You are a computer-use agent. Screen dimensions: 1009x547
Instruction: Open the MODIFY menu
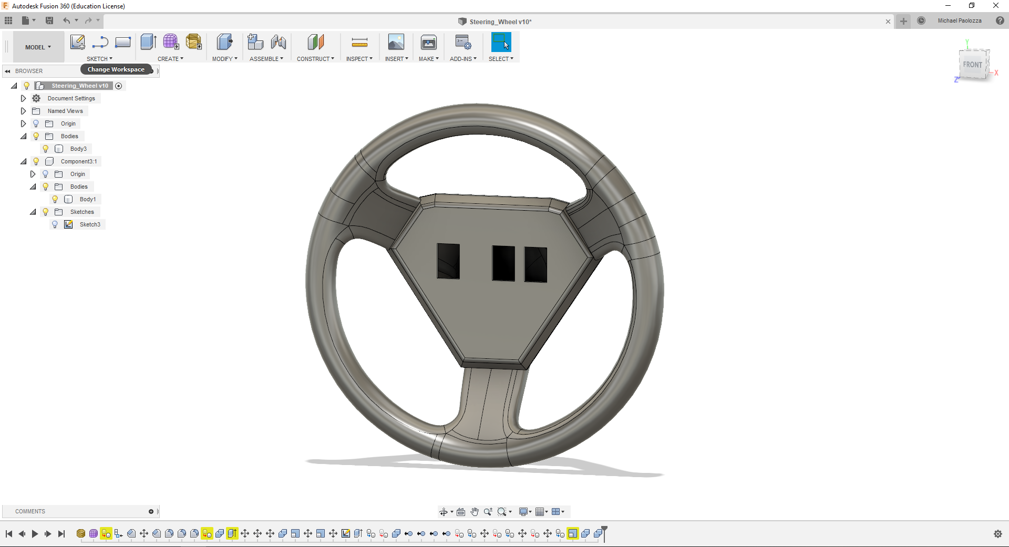[224, 59]
